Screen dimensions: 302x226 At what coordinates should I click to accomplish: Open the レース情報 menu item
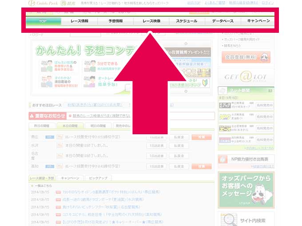pos(79,21)
